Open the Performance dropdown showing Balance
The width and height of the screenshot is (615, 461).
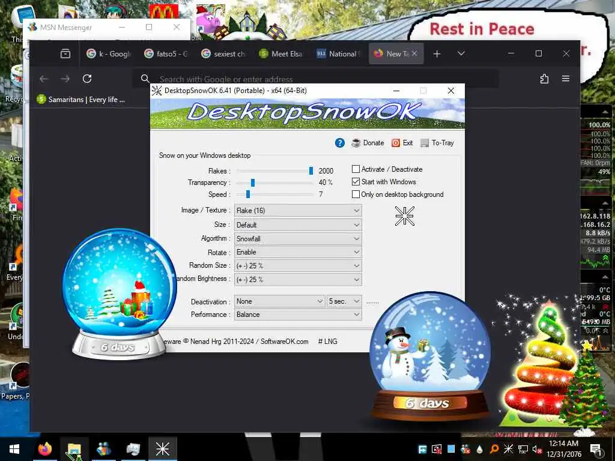click(298, 315)
